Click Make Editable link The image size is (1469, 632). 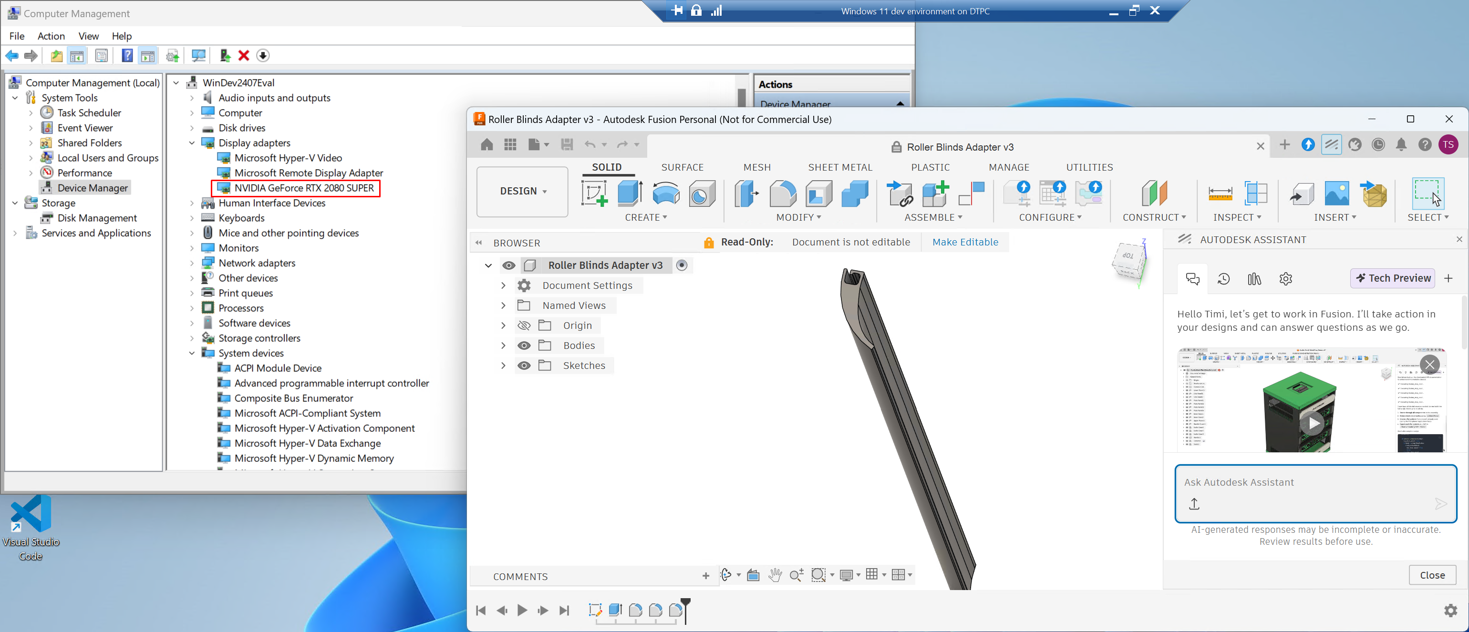tap(965, 242)
